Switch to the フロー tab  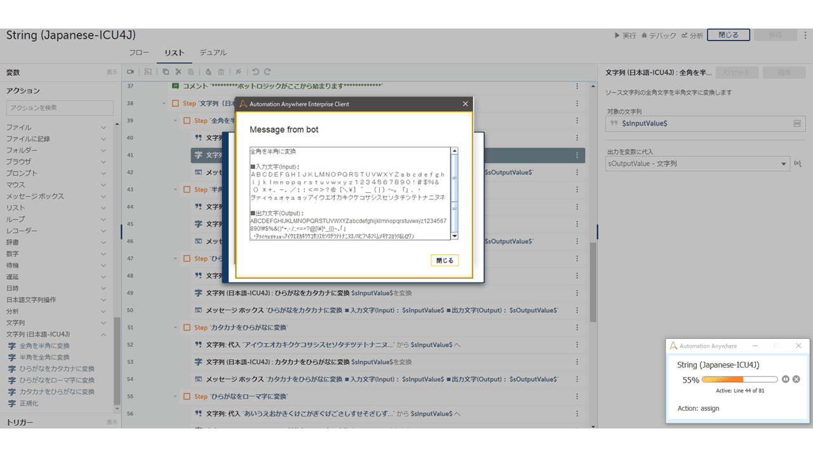(x=139, y=53)
